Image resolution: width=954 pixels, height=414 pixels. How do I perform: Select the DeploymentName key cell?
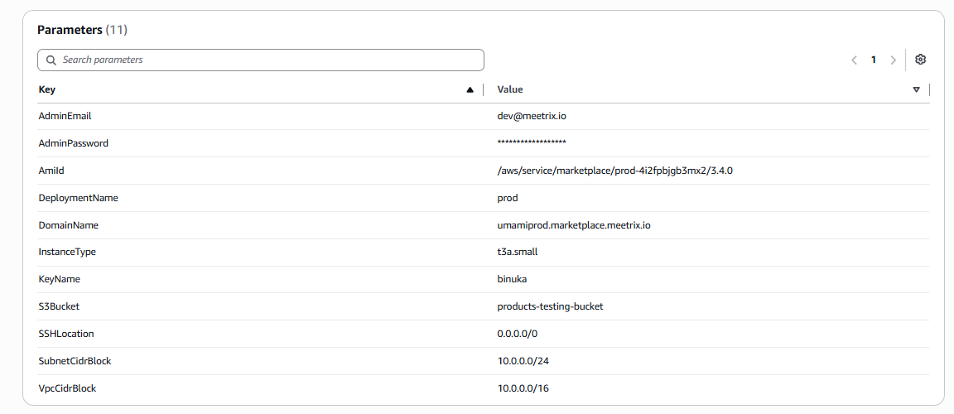pos(79,198)
